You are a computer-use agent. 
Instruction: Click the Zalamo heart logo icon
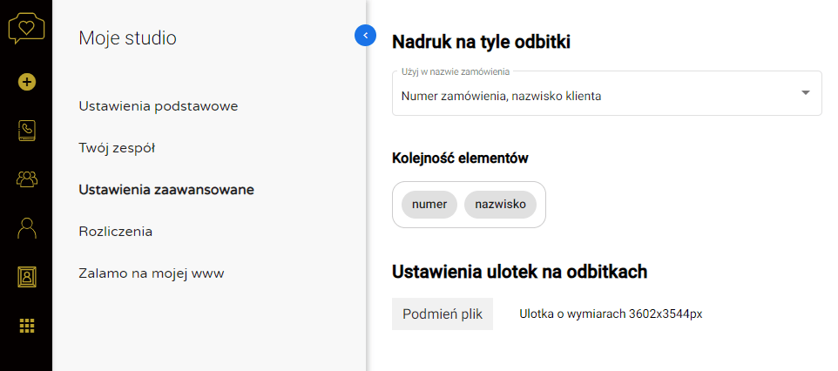26,29
